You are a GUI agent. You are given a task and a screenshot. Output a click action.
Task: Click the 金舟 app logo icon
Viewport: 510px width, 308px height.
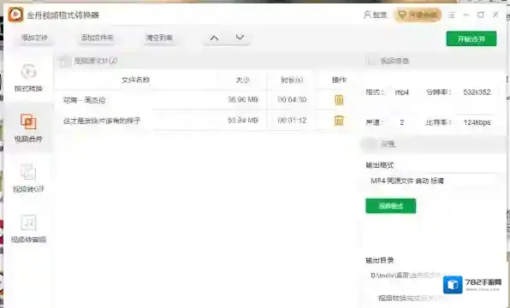tap(15, 15)
